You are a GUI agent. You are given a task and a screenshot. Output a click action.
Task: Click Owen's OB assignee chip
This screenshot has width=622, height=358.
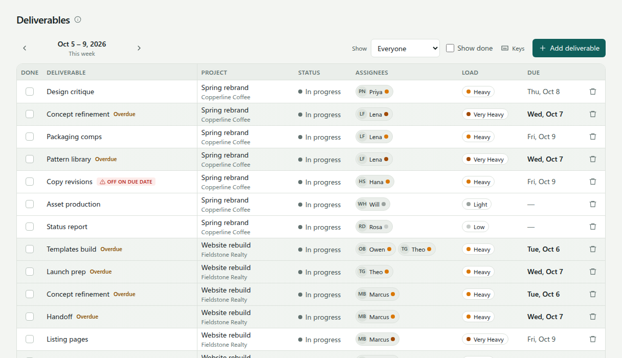click(375, 249)
